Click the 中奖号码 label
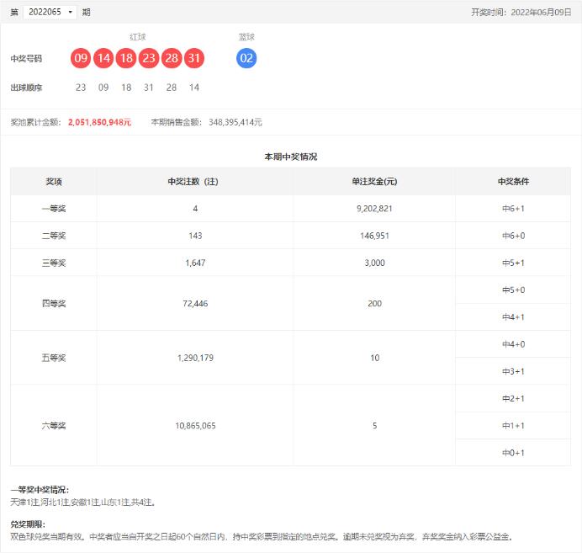 point(26,58)
